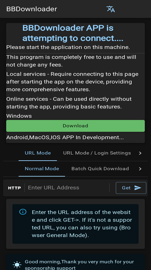Click the Get button
The height and width of the screenshot is (270, 151).
pos(131,188)
